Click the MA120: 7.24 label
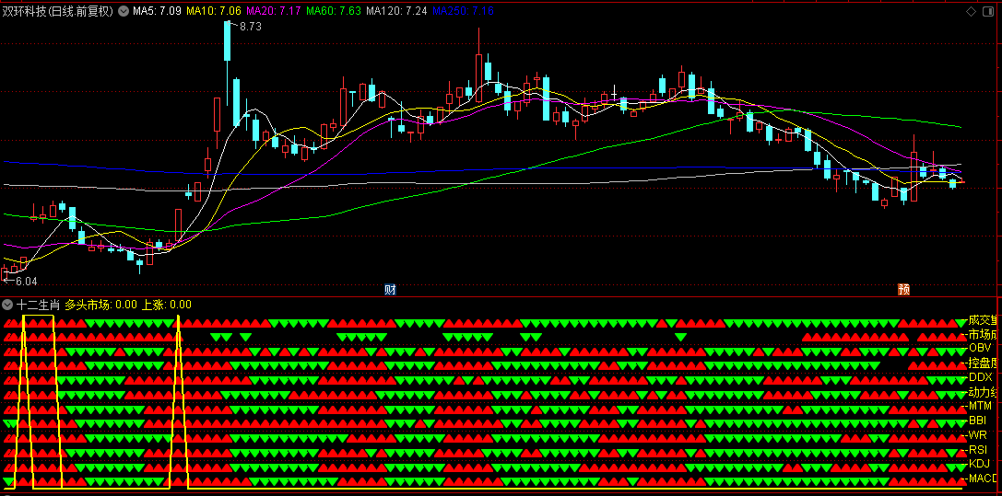This screenshot has height=496, width=1002. (397, 11)
